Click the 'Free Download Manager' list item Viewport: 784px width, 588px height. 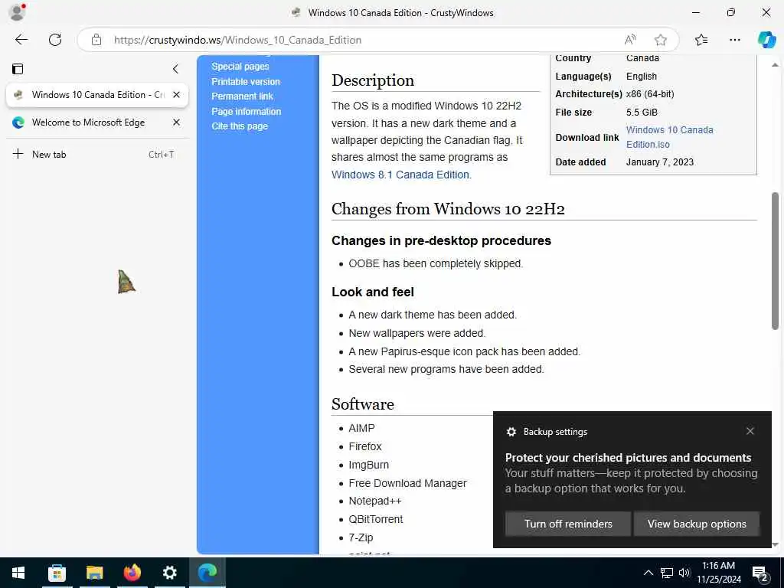(x=407, y=483)
